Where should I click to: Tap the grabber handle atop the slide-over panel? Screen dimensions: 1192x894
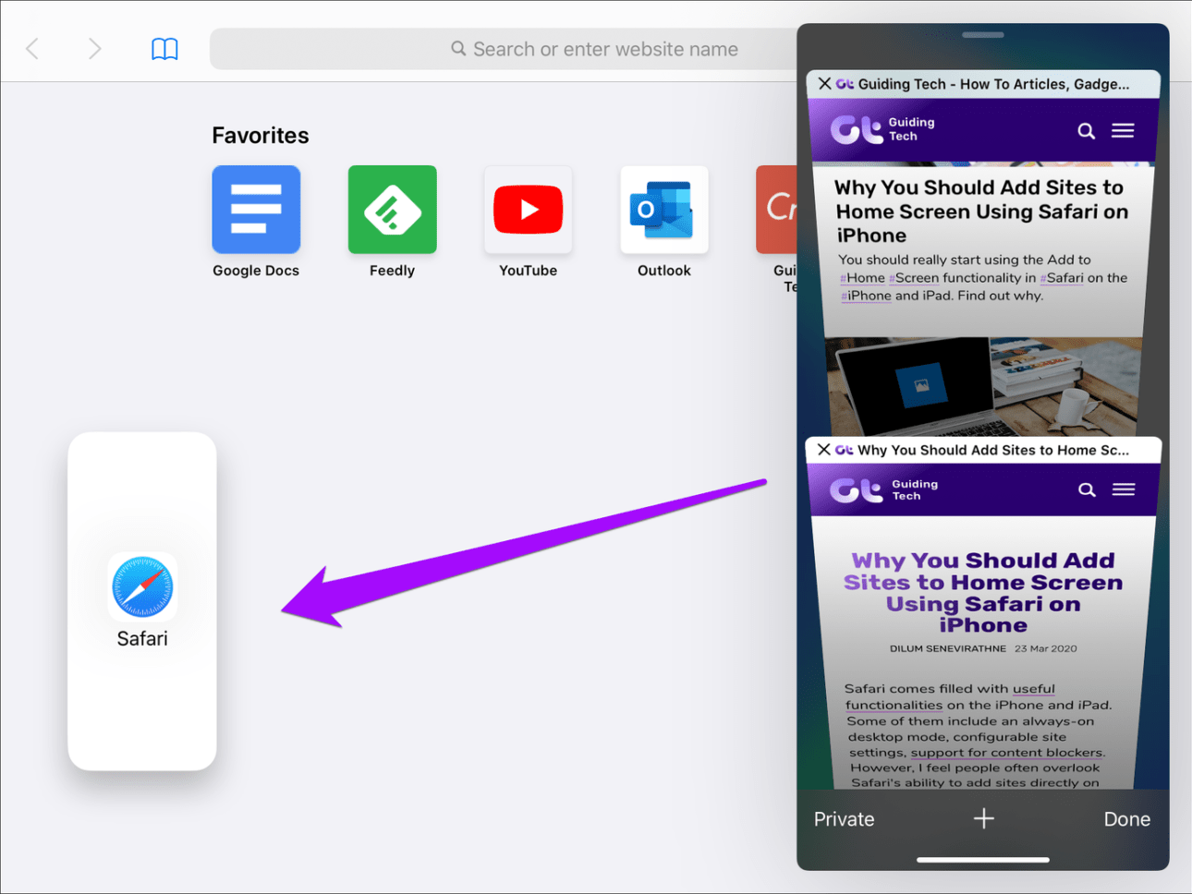(982, 35)
